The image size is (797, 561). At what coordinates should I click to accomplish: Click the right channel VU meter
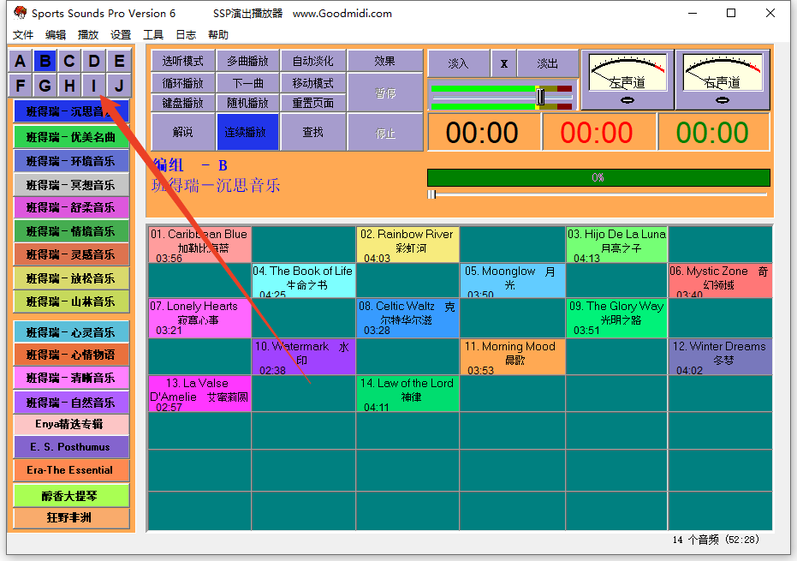(722, 80)
